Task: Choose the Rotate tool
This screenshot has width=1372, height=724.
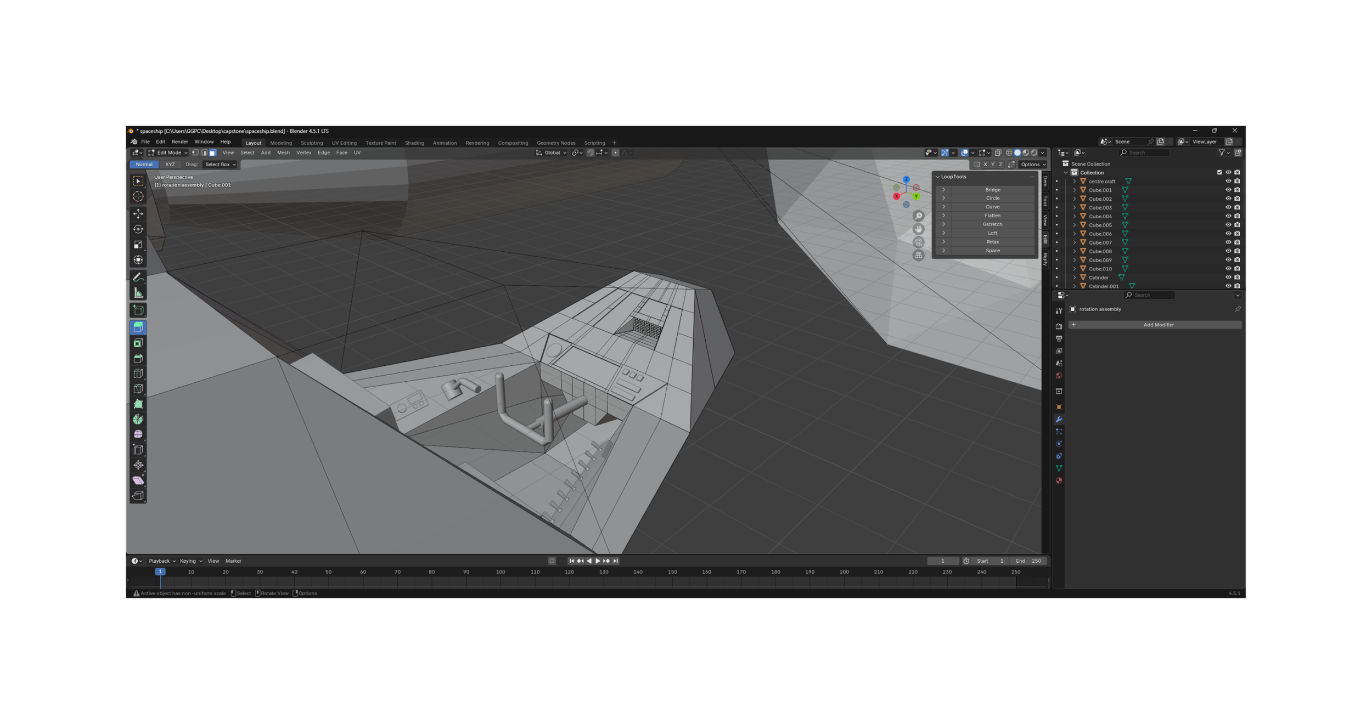Action: [x=138, y=229]
